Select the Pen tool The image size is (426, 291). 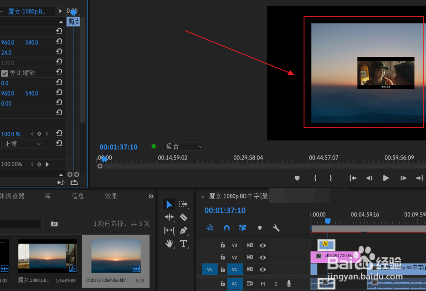click(183, 230)
